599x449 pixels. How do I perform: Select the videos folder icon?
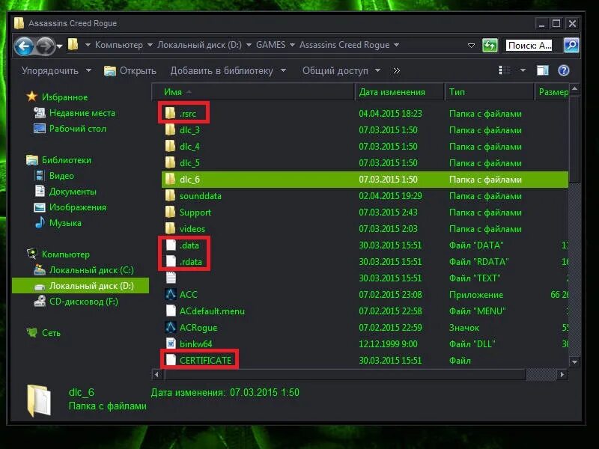point(170,228)
